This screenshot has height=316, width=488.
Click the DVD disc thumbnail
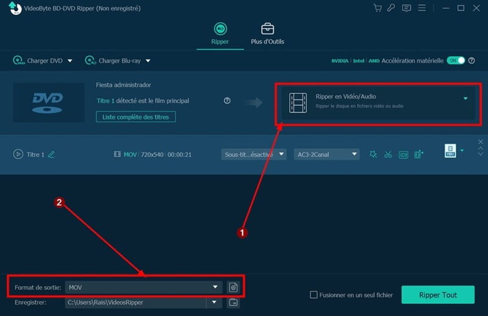point(48,102)
